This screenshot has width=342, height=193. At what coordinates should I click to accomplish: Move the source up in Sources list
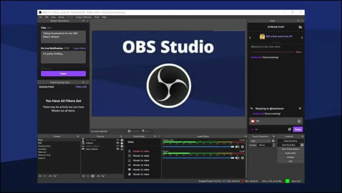(99, 176)
